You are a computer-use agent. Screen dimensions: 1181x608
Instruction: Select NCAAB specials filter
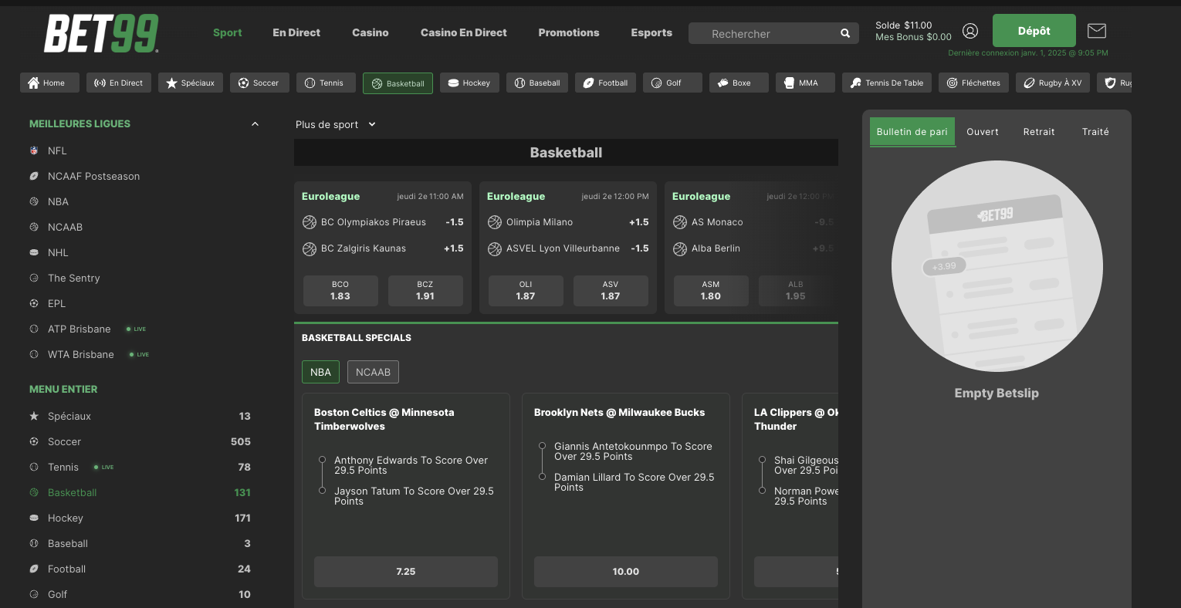coord(373,372)
